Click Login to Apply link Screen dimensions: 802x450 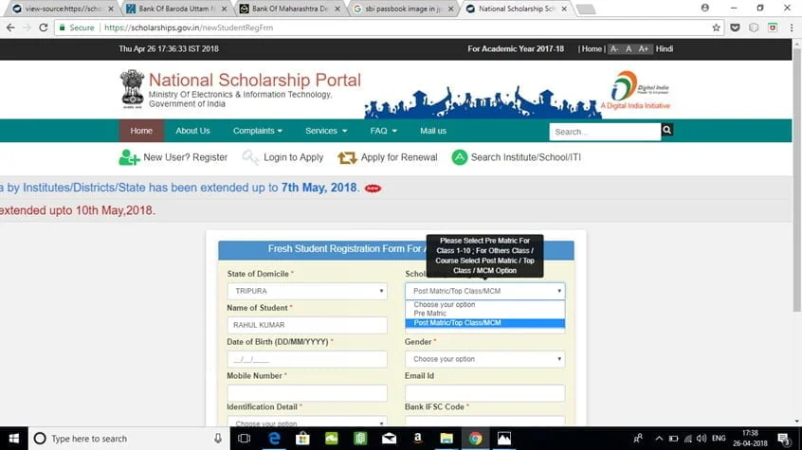tap(293, 157)
